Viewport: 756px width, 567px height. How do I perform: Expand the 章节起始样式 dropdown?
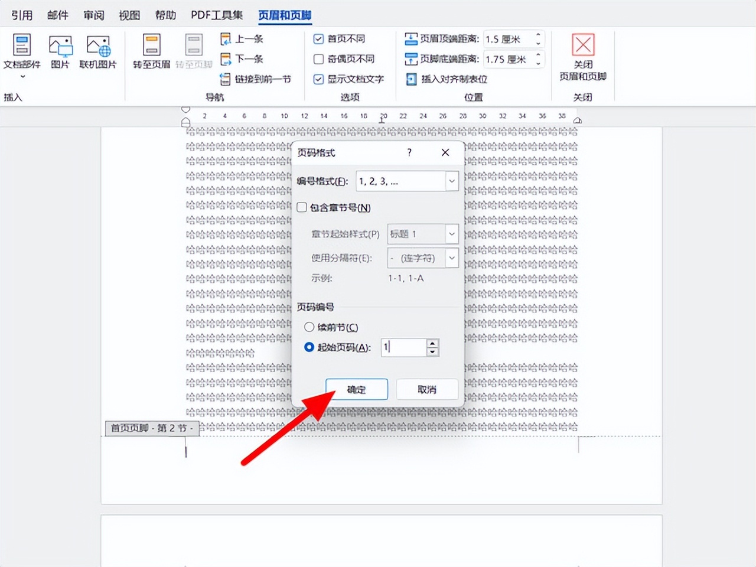point(452,234)
